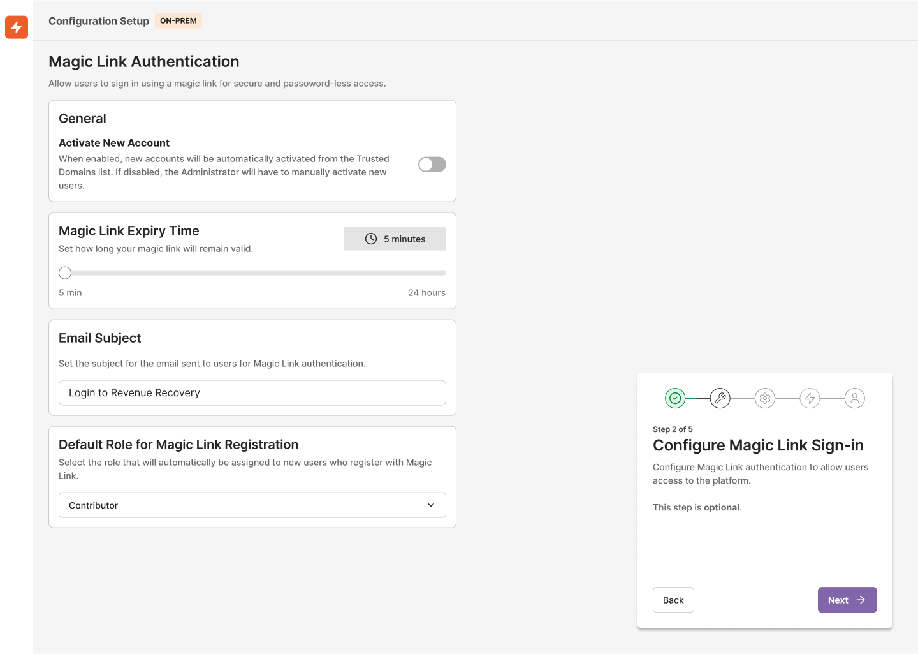This screenshot has width=918, height=654.
Task: Click the gear step icon in the progress tracker
Action: 765,398
